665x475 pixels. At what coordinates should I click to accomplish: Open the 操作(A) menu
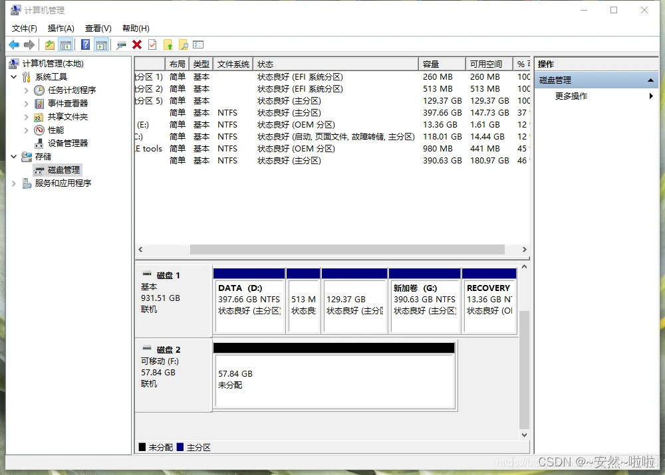(61, 29)
